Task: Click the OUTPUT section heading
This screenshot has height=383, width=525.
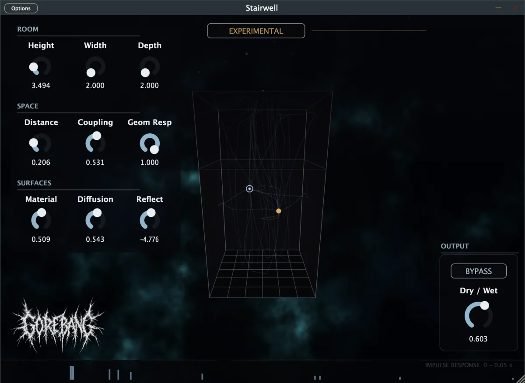Action: point(455,246)
